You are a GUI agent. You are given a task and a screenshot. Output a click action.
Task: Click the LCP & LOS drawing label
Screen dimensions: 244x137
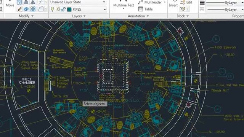coord(60,96)
